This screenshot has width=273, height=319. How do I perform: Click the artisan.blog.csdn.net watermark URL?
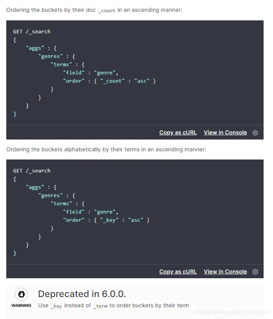click(231, 312)
